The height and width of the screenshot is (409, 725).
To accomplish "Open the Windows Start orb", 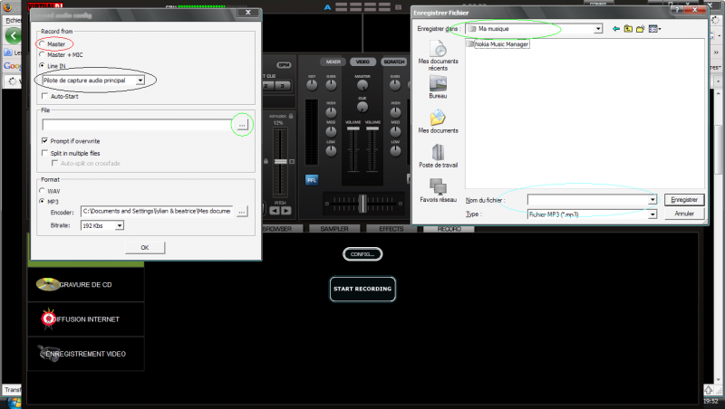I will tap(14, 403).
